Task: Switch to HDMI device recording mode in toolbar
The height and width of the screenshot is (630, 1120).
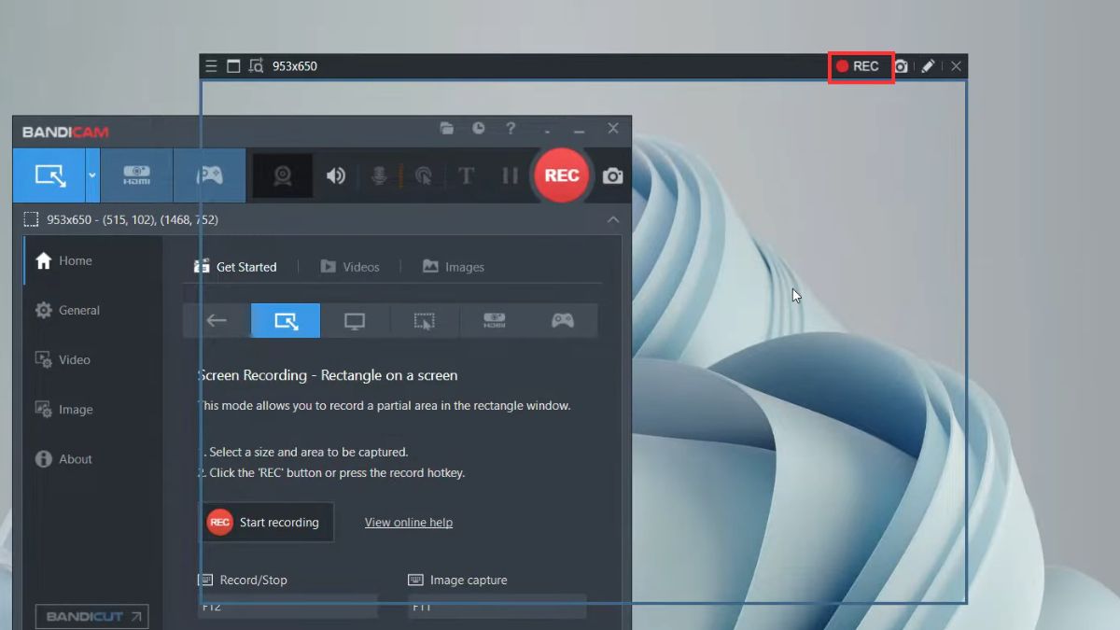Action: tap(136, 175)
